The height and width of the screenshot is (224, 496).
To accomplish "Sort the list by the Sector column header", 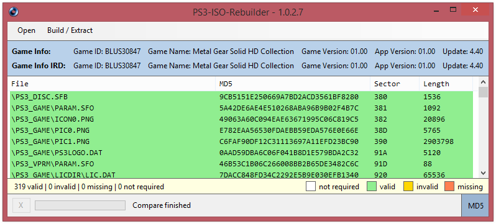I will coord(395,84).
